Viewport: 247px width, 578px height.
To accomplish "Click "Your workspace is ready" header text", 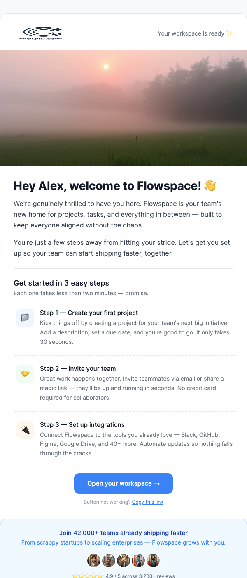I will (191, 33).
